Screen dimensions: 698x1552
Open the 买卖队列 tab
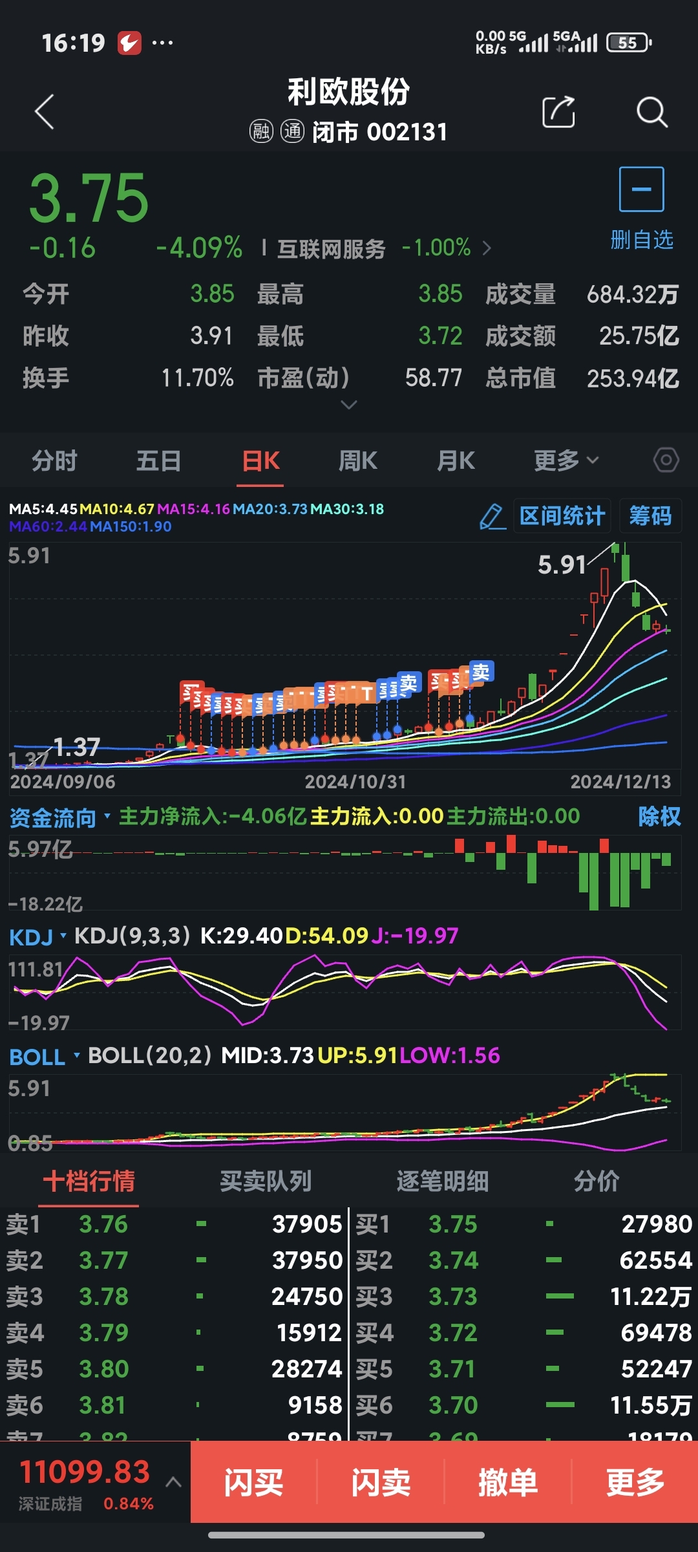tap(266, 1181)
